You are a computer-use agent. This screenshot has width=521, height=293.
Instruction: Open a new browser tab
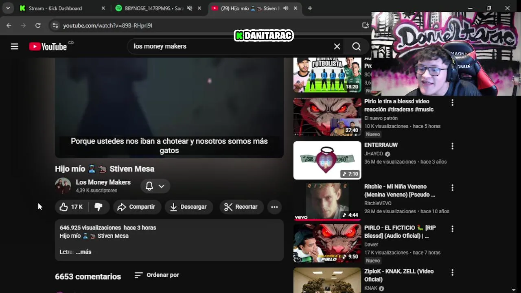[310, 8]
